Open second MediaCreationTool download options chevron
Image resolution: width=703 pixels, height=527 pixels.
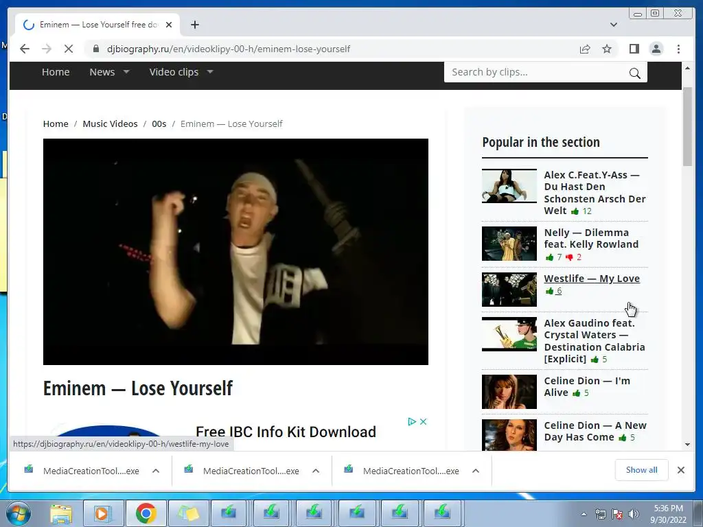tap(316, 471)
